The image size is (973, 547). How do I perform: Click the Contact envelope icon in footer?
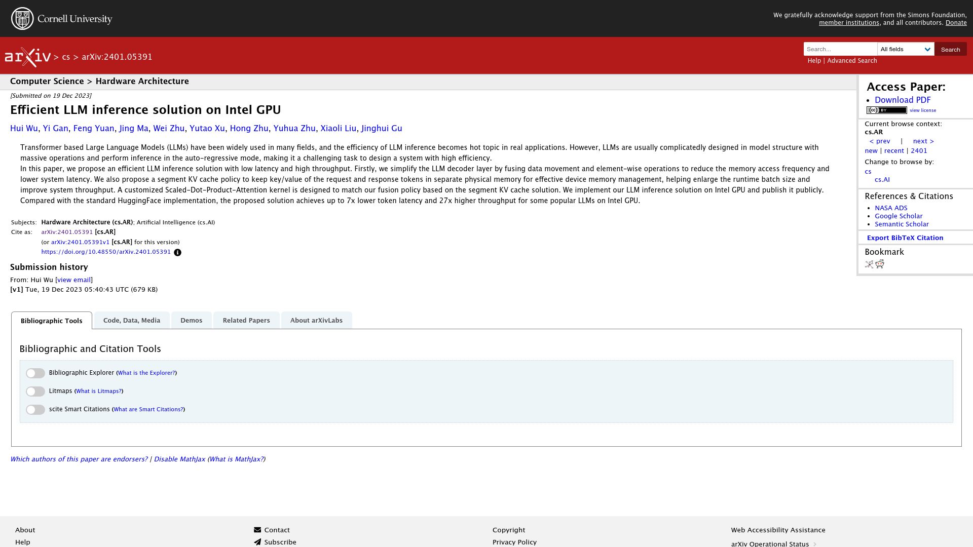257,530
